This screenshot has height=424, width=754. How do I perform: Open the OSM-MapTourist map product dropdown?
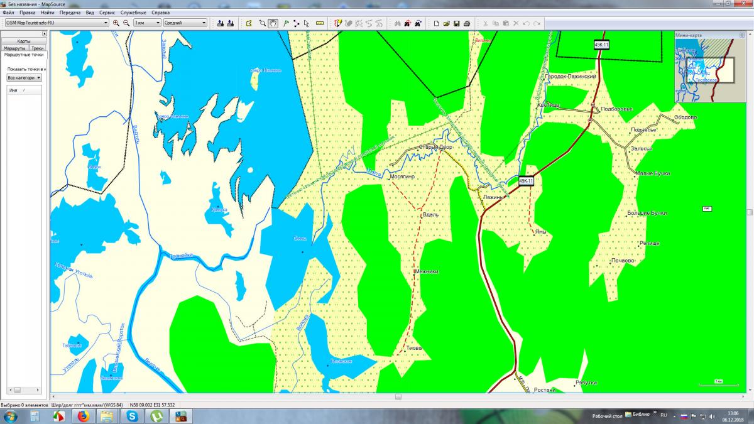point(57,23)
